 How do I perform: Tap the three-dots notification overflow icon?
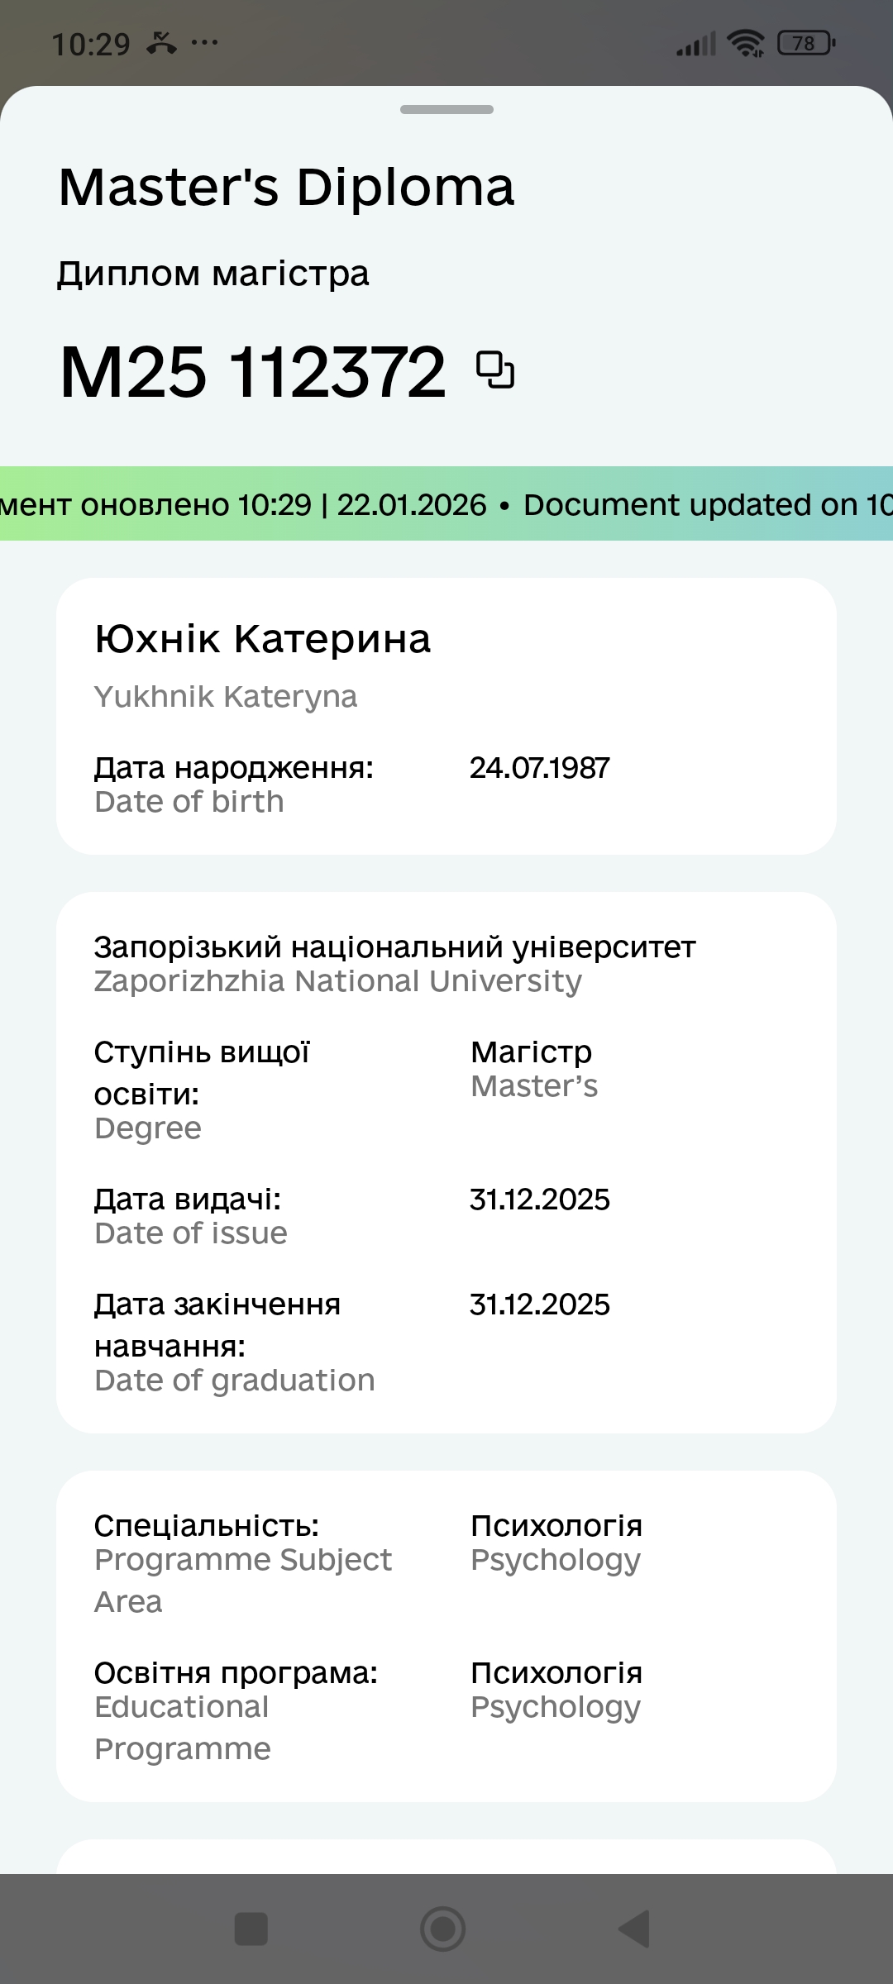point(204,42)
